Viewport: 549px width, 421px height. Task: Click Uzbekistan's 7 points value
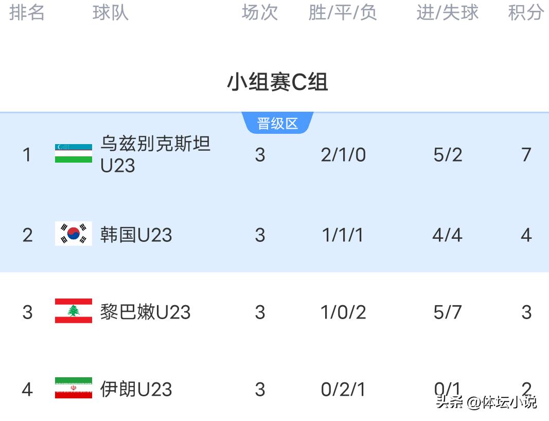coord(526,154)
